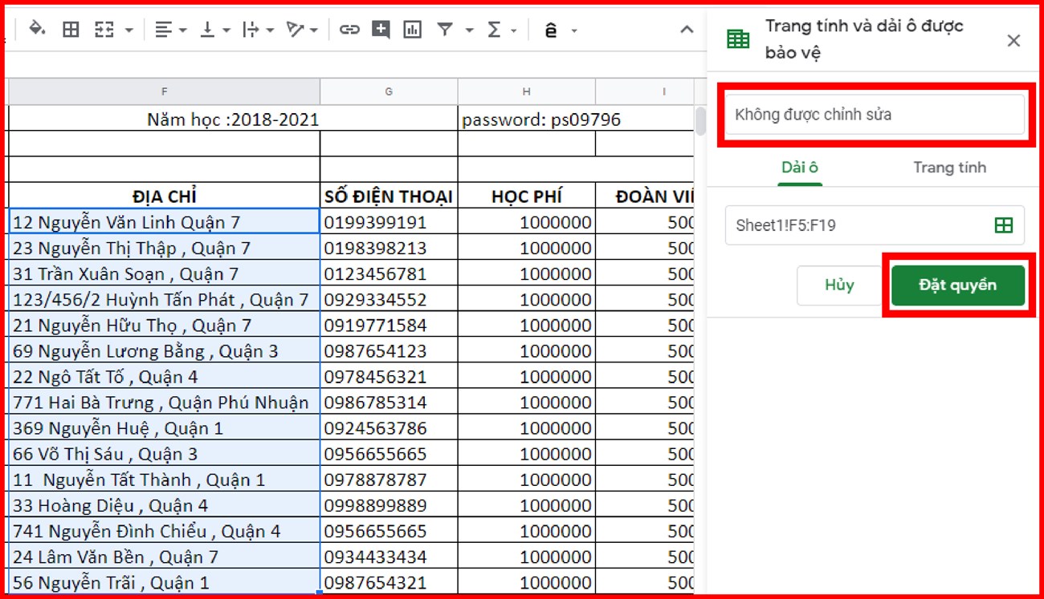Click the 'Hủy' cancel button
This screenshot has width=1044, height=599.
pyautogui.click(x=839, y=285)
